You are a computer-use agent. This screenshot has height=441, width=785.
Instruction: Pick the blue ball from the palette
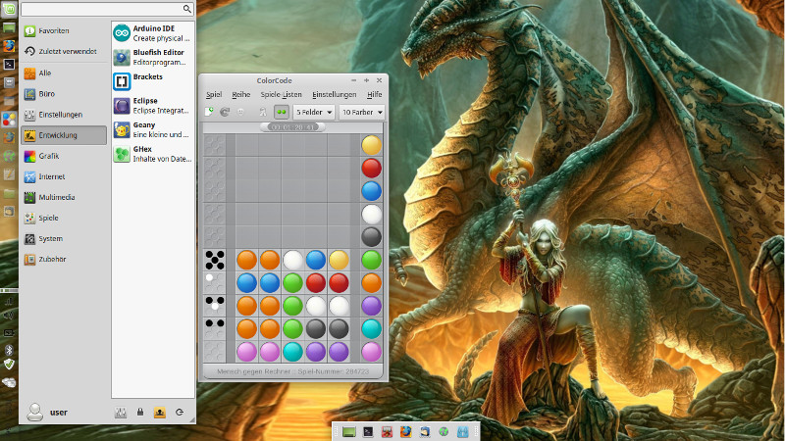[x=372, y=191]
